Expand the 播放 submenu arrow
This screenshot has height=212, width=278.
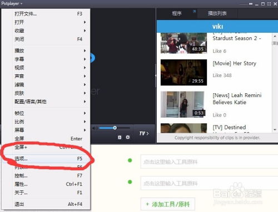(x=85, y=51)
